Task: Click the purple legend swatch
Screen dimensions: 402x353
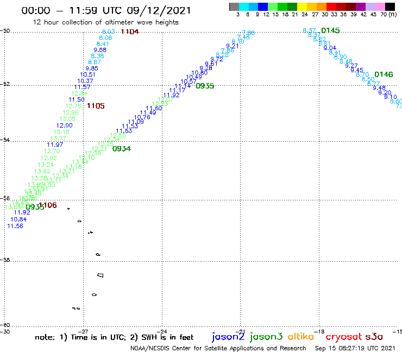Action: [361, 7]
